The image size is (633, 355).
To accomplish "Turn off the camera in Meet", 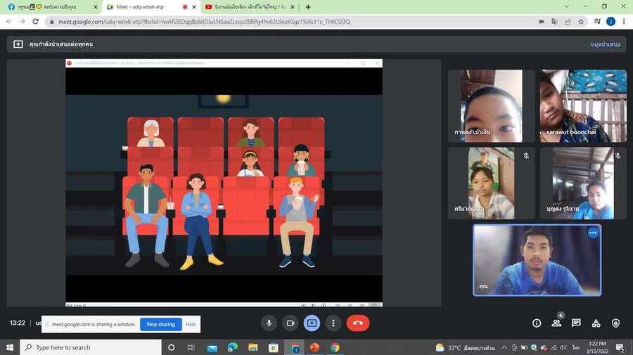I will coord(290,323).
